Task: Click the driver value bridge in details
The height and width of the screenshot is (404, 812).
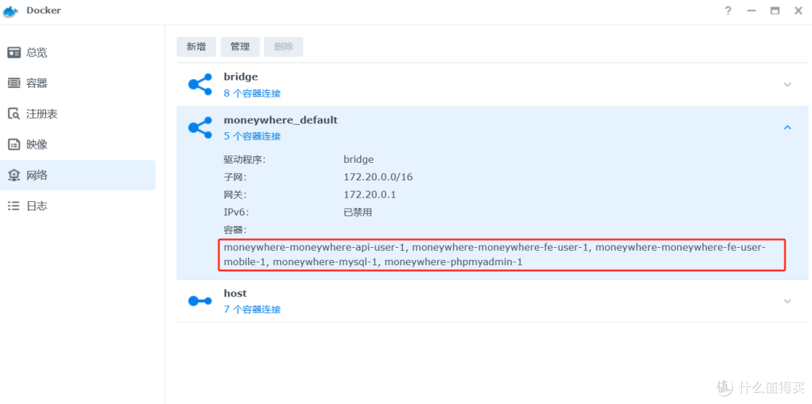Action: [x=359, y=159]
